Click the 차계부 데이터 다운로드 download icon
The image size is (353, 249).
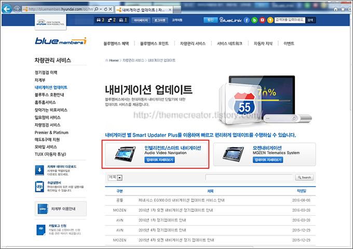tap(39, 170)
